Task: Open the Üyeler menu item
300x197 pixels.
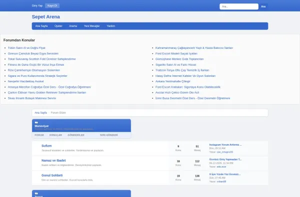Action: [58, 26]
